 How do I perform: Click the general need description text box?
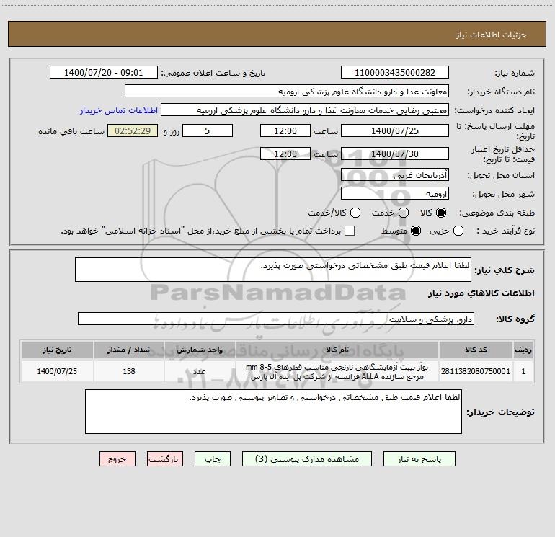click(273, 270)
